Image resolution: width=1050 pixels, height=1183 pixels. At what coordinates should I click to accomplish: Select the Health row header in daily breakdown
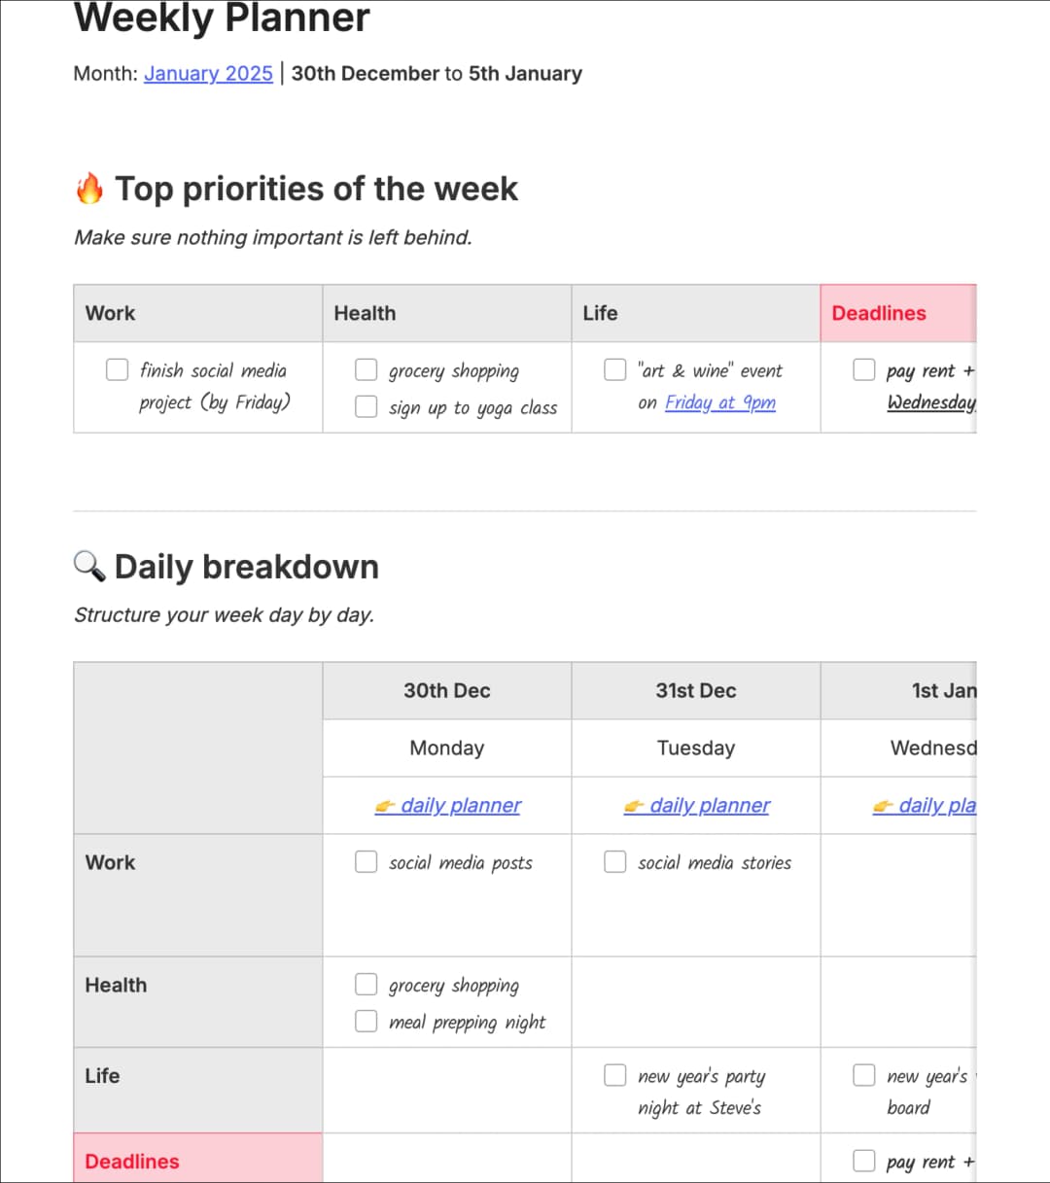point(116,985)
